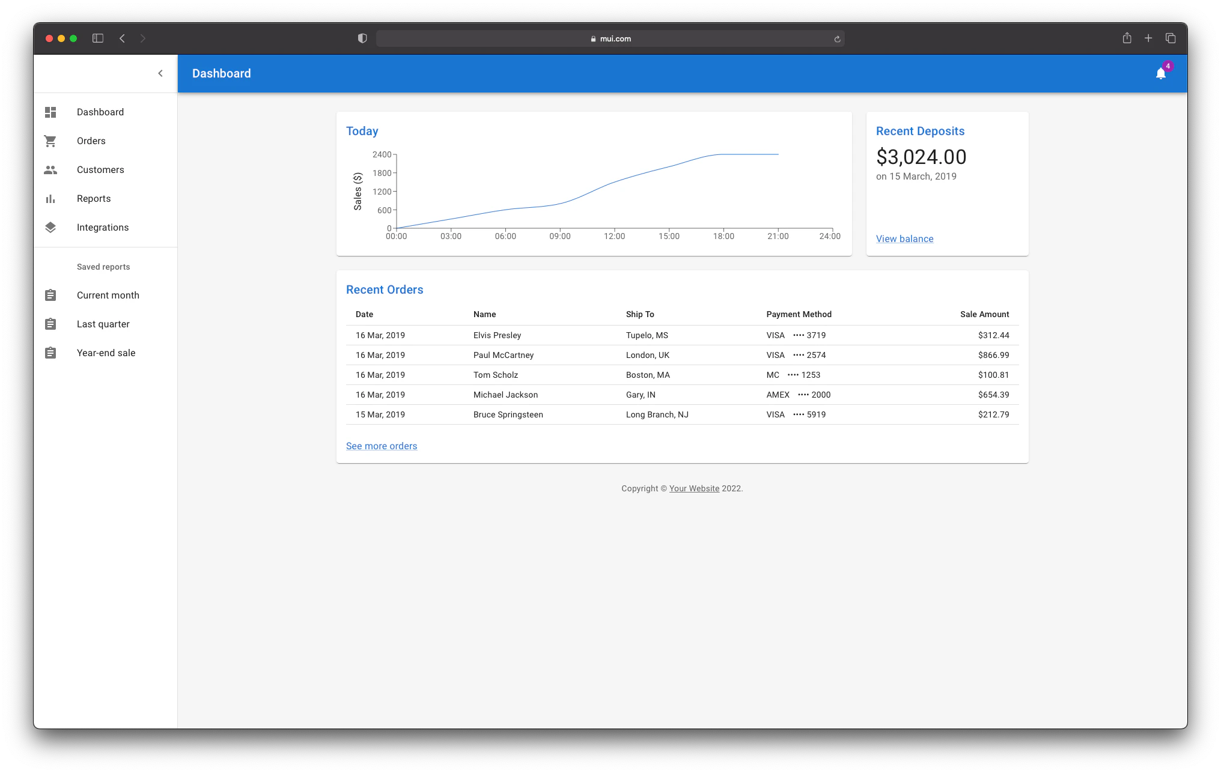Open the Your Website copyright link
This screenshot has height=773, width=1221.
pyautogui.click(x=694, y=488)
